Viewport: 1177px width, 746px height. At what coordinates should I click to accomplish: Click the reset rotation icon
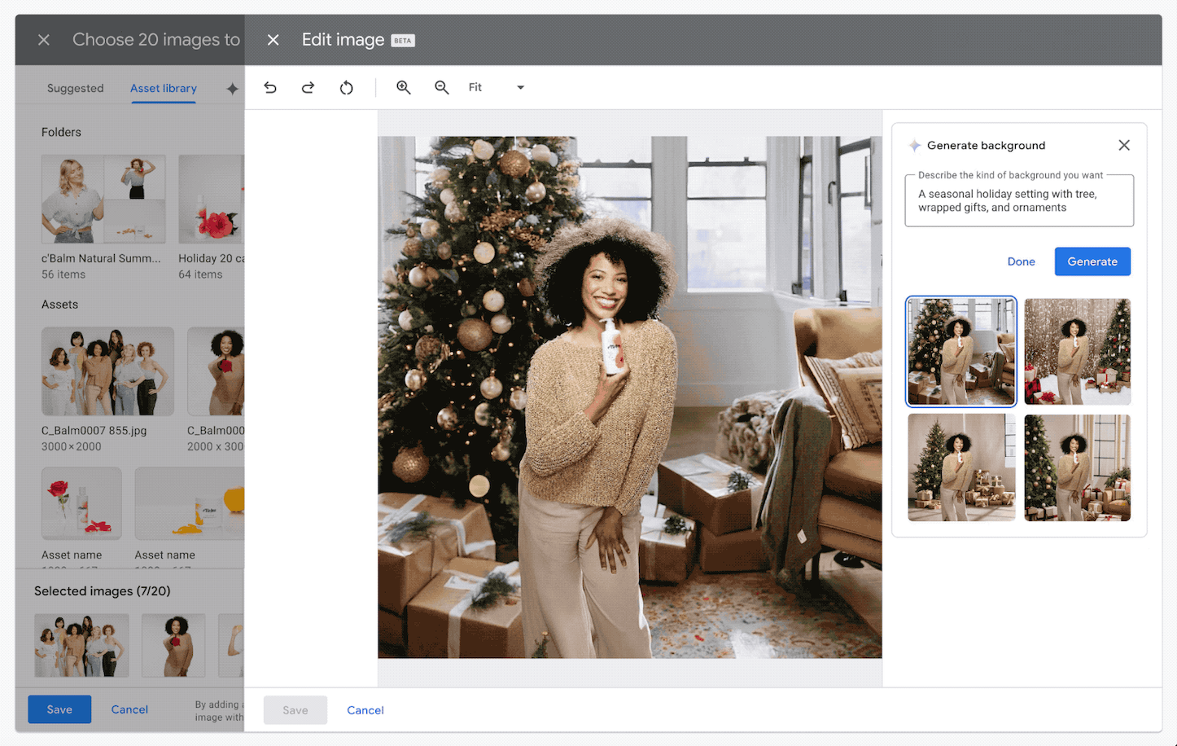point(346,87)
